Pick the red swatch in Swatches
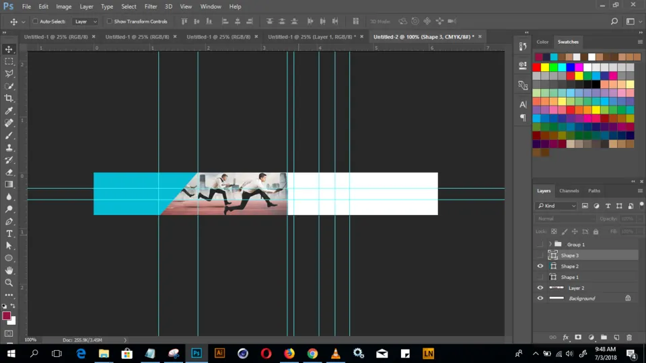Image resolution: width=646 pixels, height=363 pixels. click(x=536, y=67)
